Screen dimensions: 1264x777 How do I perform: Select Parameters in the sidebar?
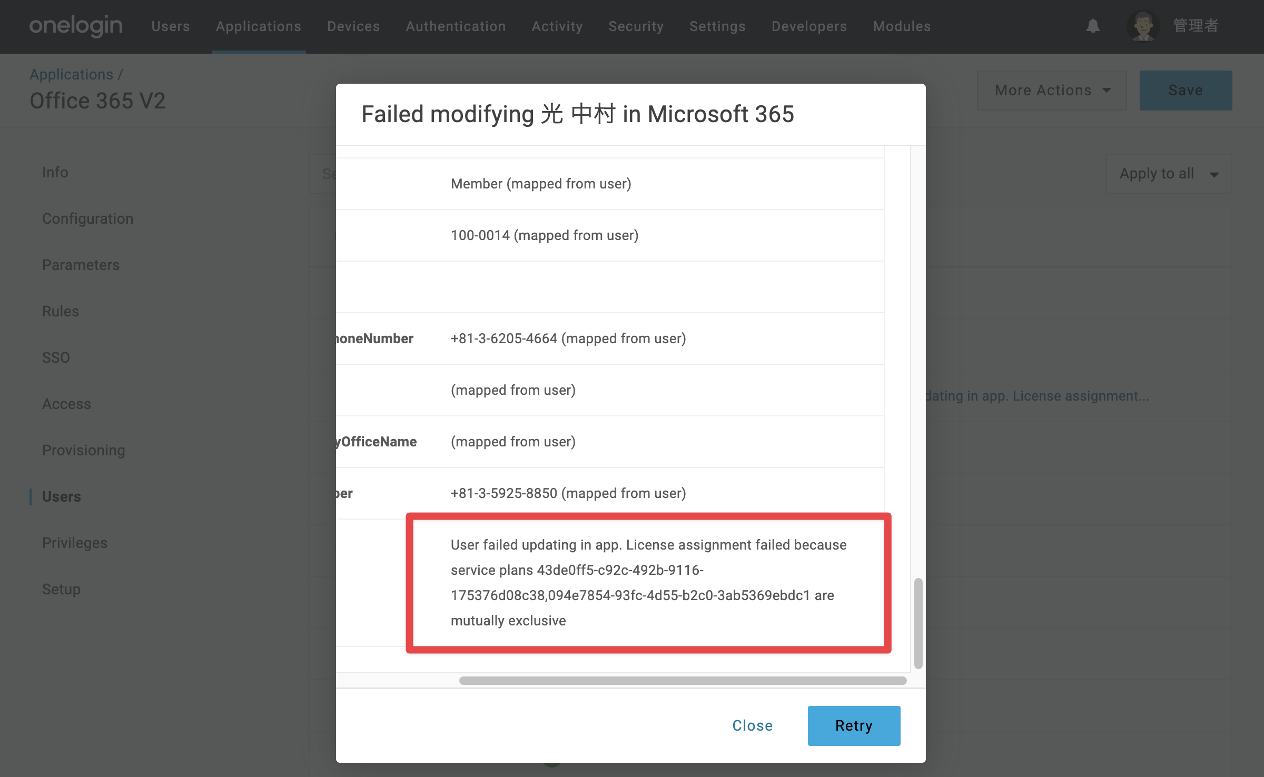coord(81,265)
